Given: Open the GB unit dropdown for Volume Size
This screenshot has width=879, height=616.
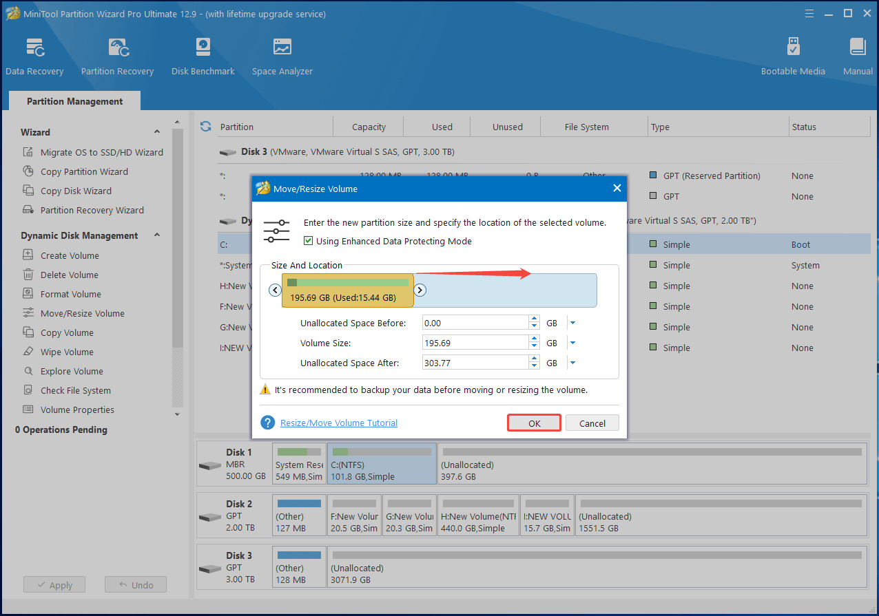Looking at the screenshot, I should tap(572, 342).
